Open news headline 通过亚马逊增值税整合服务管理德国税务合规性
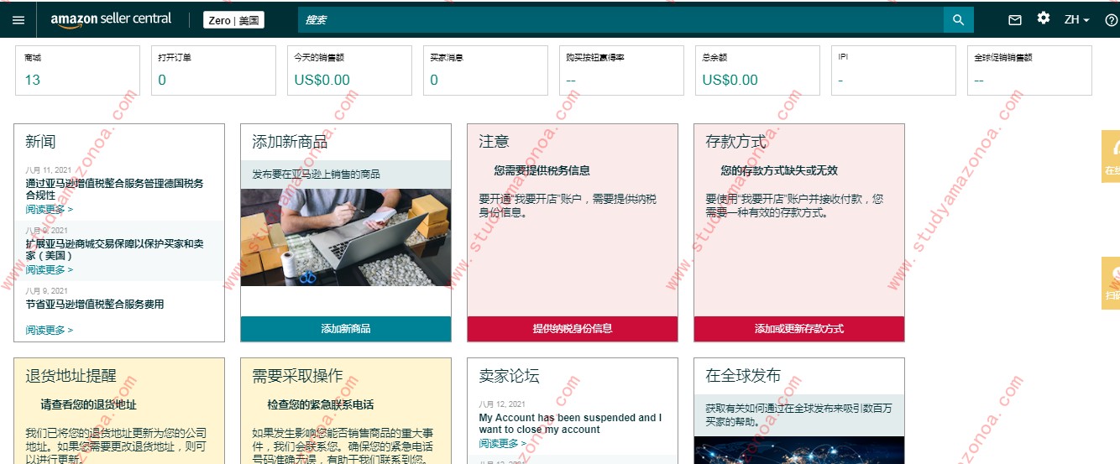The height and width of the screenshot is (464, 1120). [x=114, y=189]
